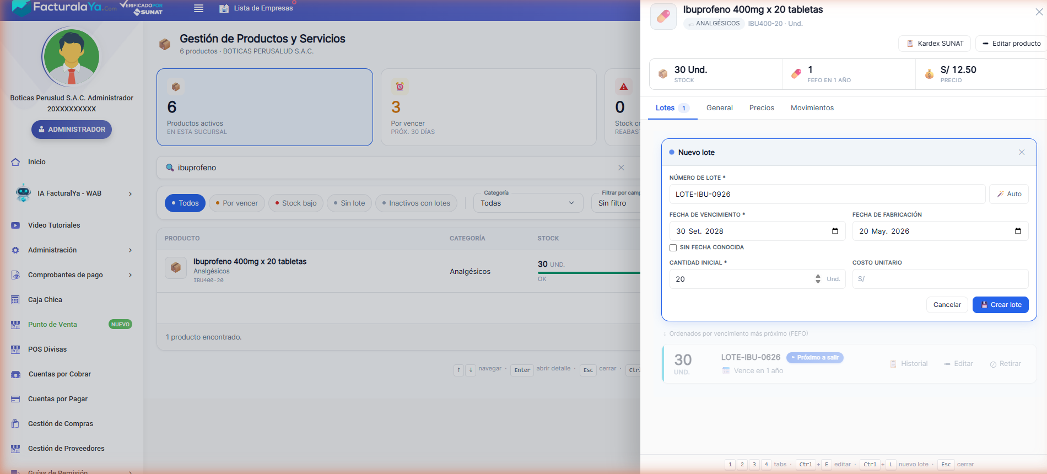Click the Editar producto button

tap(1011, 44)
